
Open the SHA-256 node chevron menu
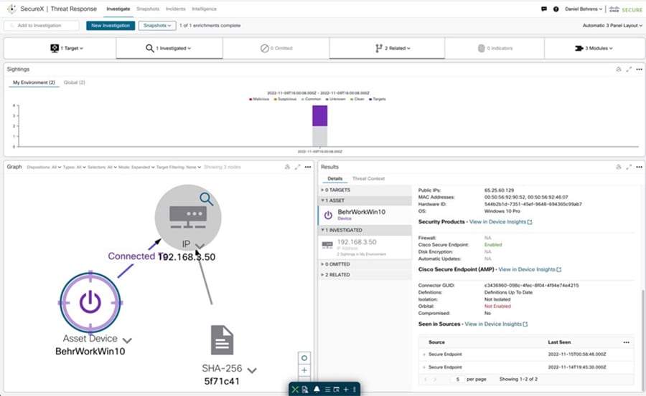tap(252, 370)
